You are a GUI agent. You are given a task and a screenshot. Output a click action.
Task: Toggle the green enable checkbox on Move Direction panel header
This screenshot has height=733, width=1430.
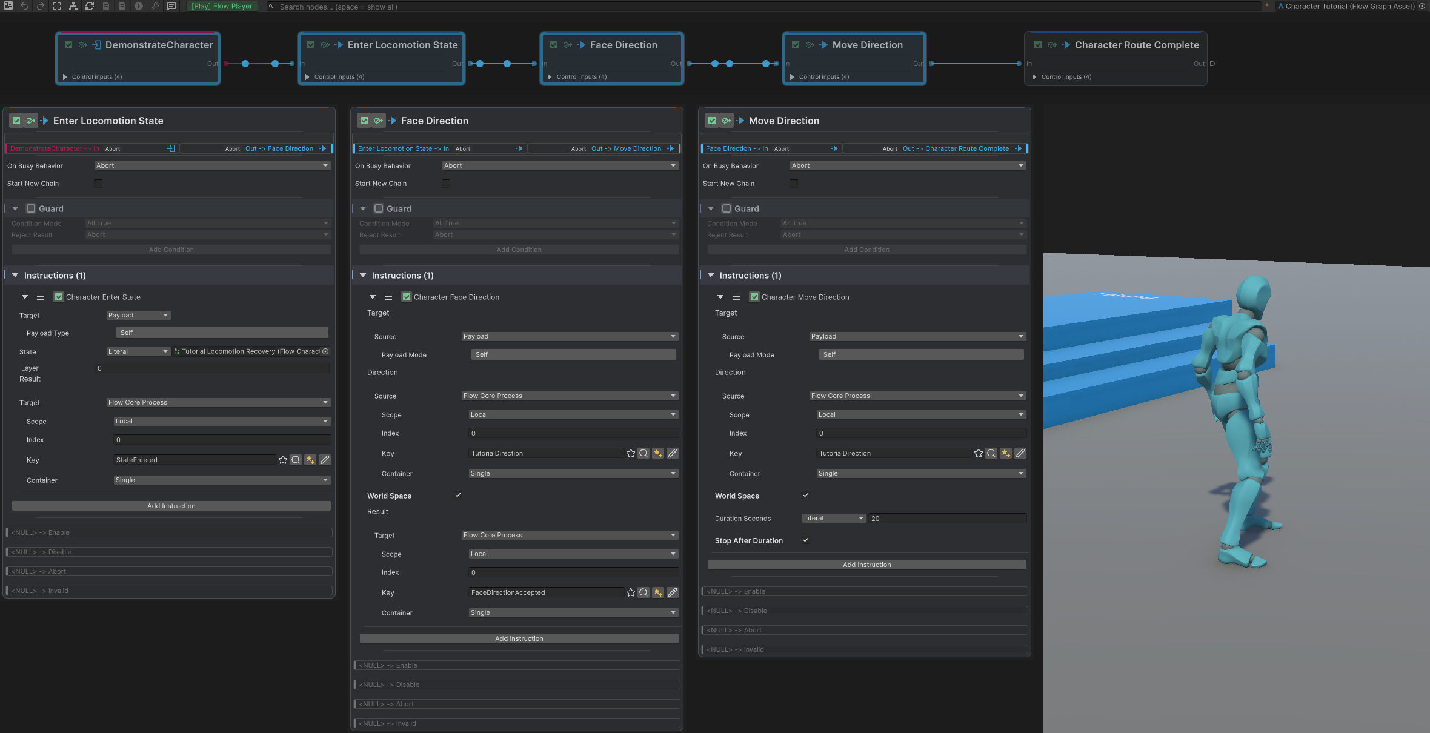click(712, 121)
